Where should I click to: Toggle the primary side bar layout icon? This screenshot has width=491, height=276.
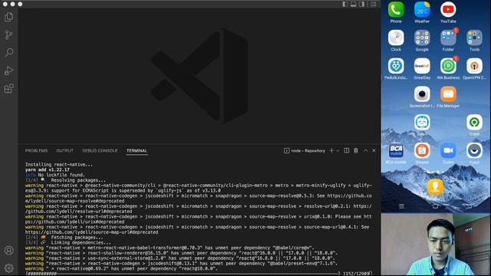345,4
